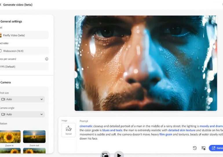Viewport: 223px width, 157px height.
Task: Click the highlighted phrase 'detailed skin texture'
Action: tap(182, 130)
